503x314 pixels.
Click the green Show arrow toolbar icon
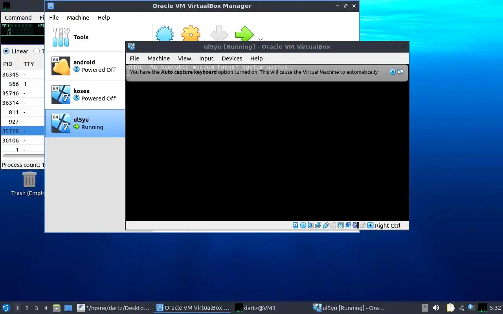[x=244, y=34]
